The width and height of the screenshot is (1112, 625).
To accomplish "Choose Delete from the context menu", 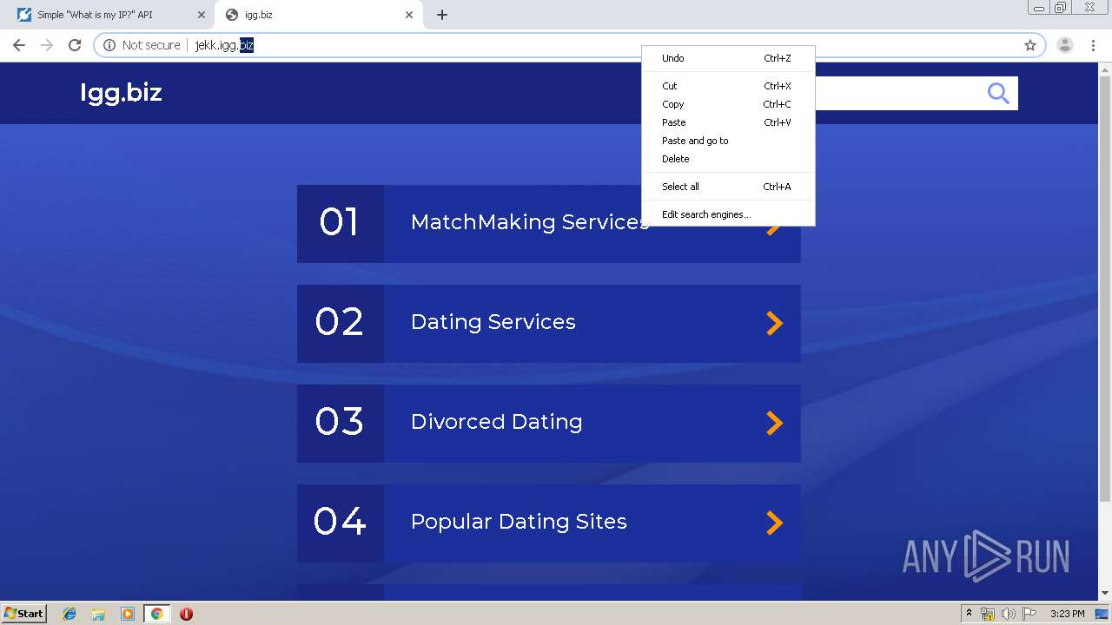I will pos(728,159).
